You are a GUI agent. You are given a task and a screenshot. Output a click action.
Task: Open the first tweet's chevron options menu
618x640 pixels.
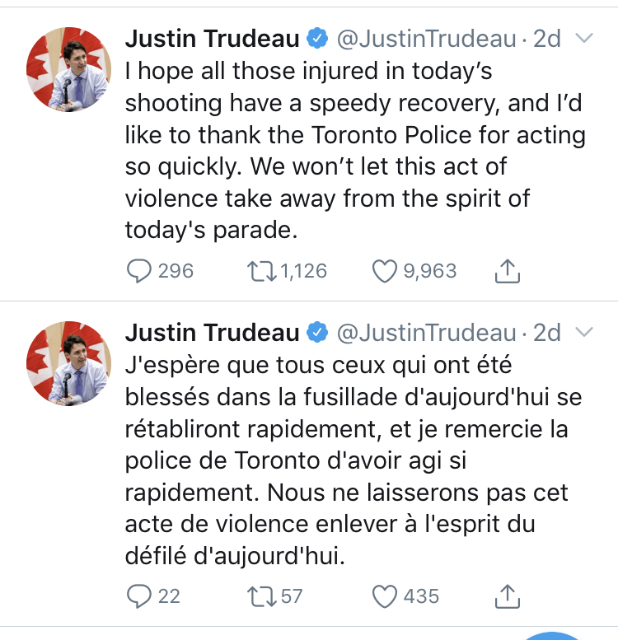click(583, 39)
